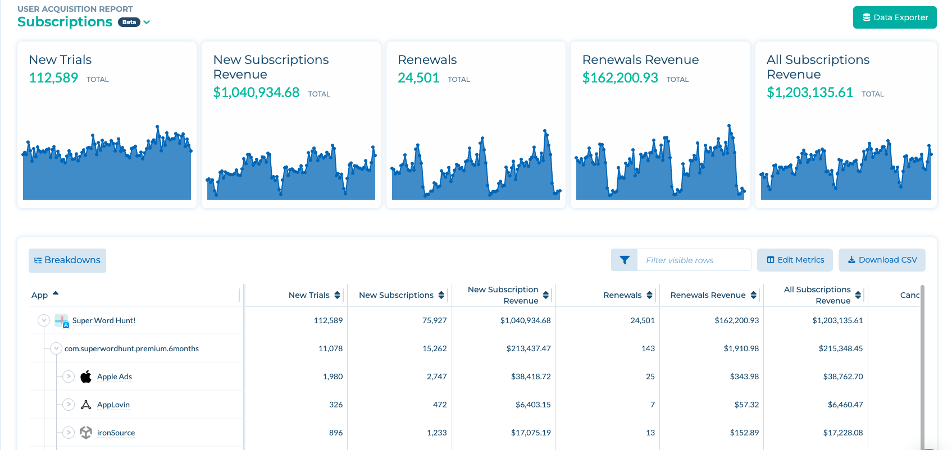Sort by Renewals column

[x=649, y=295]
